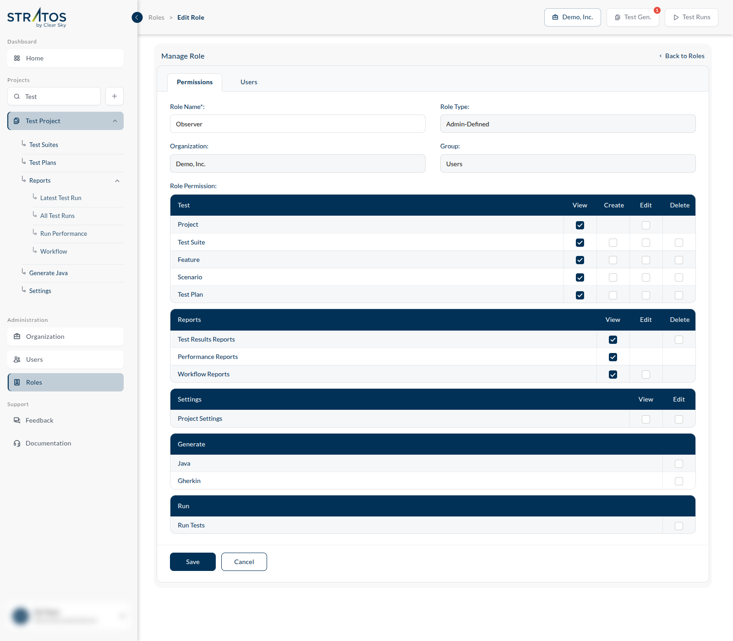Go Back to Roles list
The image size is (733, 641).
682,56
